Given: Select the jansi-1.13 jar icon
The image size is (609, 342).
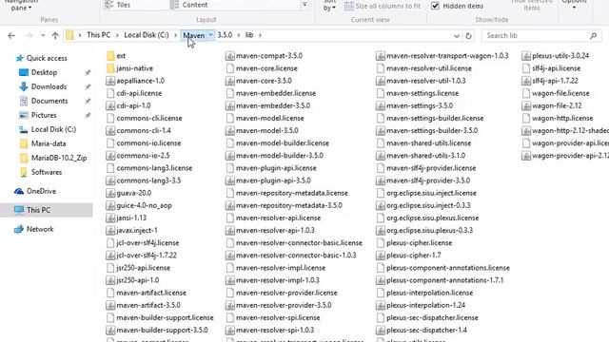Looking at the screenshot, I should (110, 218).
